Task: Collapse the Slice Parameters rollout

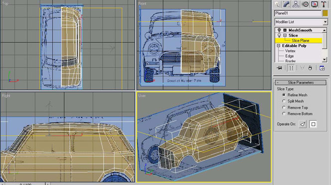Action: pyautogui.click(x=301, y=82)
